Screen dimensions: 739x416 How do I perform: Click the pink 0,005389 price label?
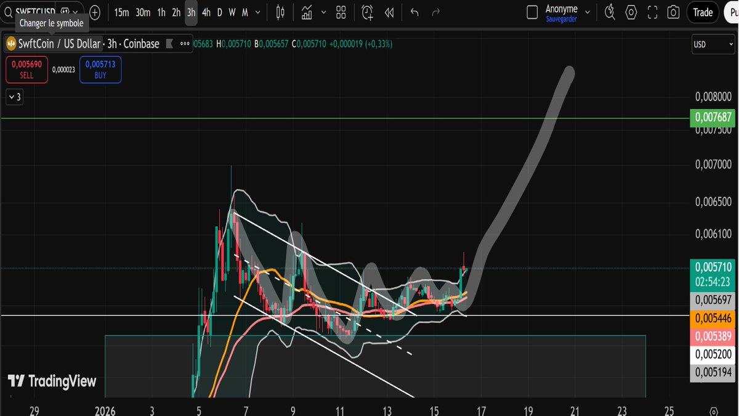(x=714, y=336)
